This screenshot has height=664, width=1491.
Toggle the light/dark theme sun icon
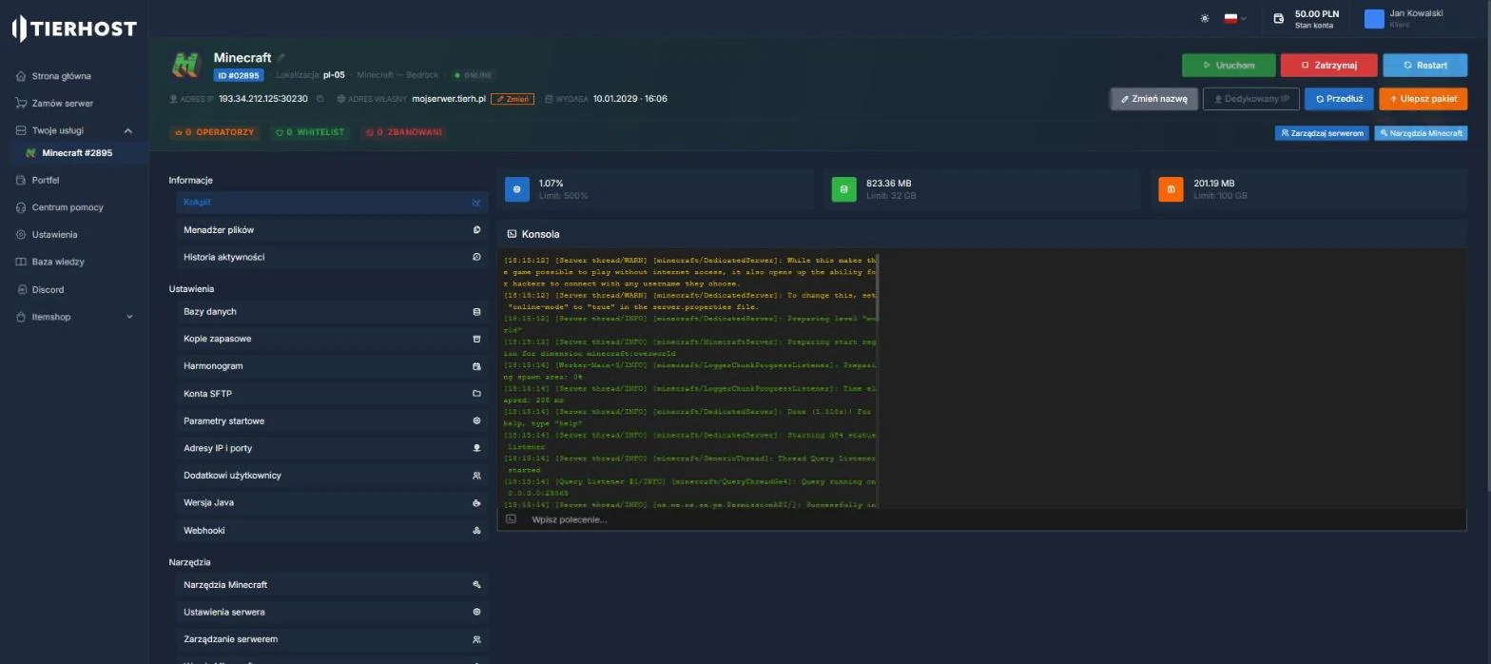pos(1205,18)
